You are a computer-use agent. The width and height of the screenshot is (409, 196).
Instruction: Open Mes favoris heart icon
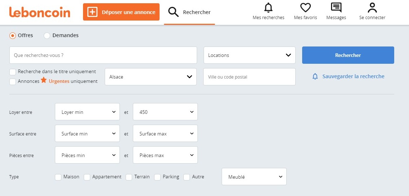click(x=305, y=8)
